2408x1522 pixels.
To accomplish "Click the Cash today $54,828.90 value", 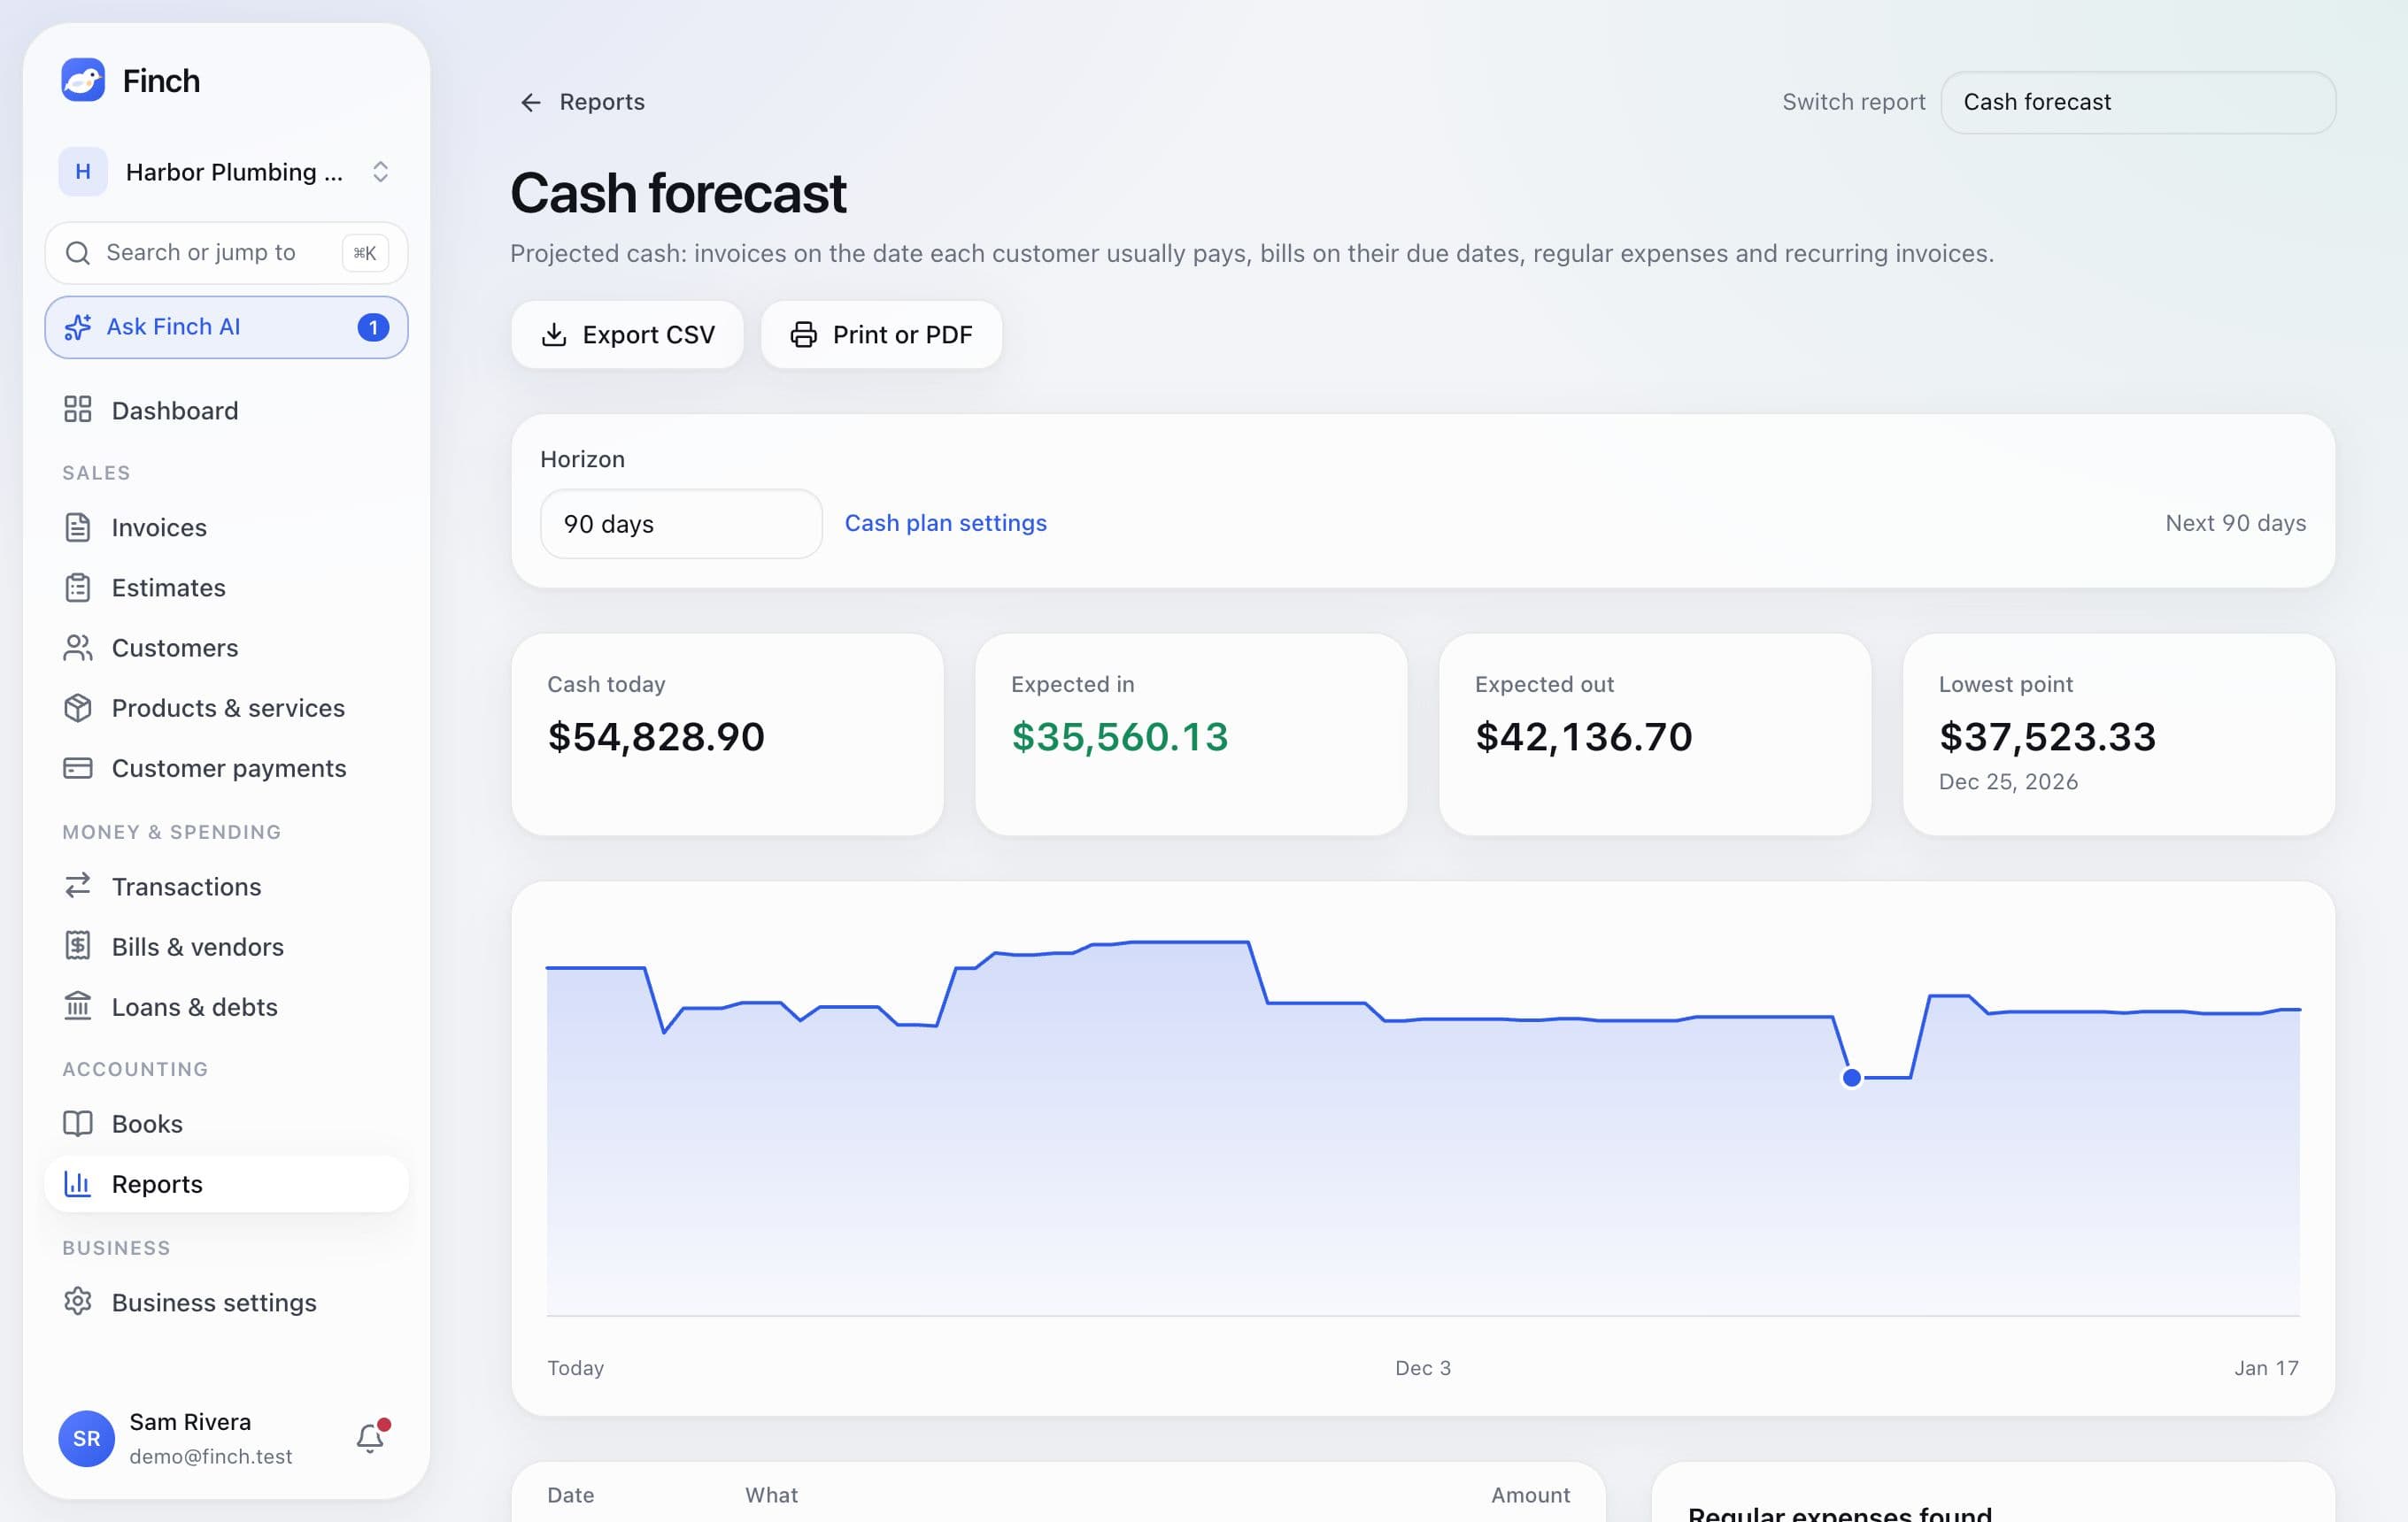I will tap(656, 736).
